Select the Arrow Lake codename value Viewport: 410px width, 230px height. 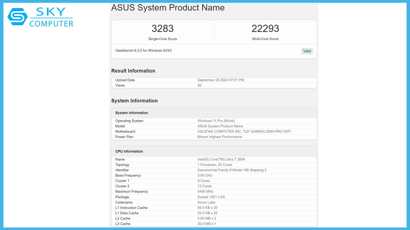point(207,203)
